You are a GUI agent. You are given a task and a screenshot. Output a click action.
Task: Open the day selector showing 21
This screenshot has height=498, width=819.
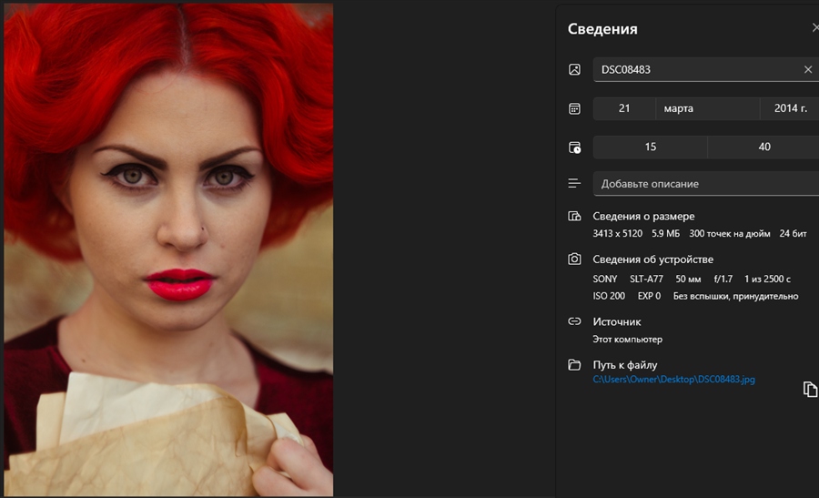click(x=624, y=108)
